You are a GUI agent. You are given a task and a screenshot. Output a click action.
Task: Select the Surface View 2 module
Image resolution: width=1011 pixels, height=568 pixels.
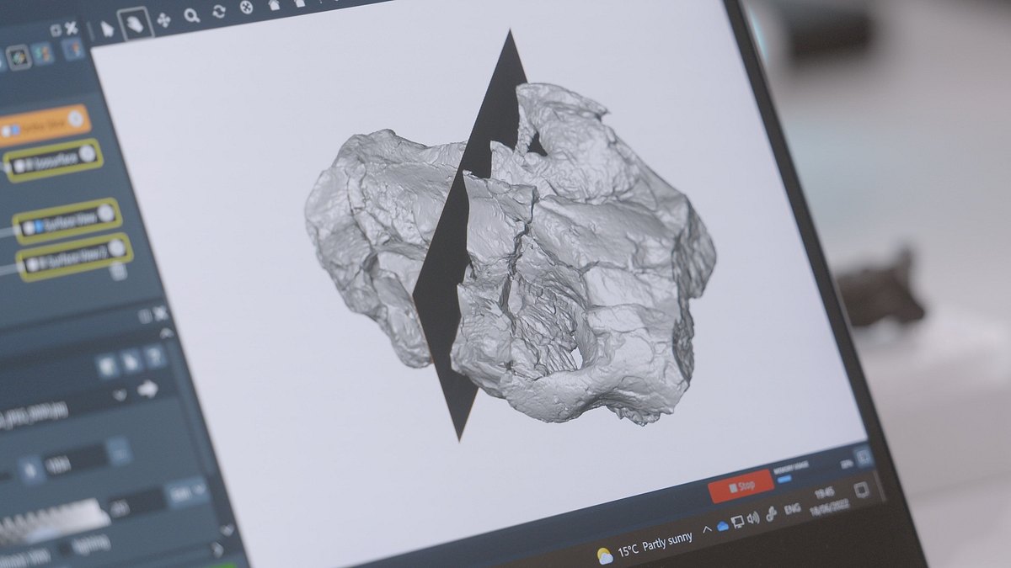(75, 257)
